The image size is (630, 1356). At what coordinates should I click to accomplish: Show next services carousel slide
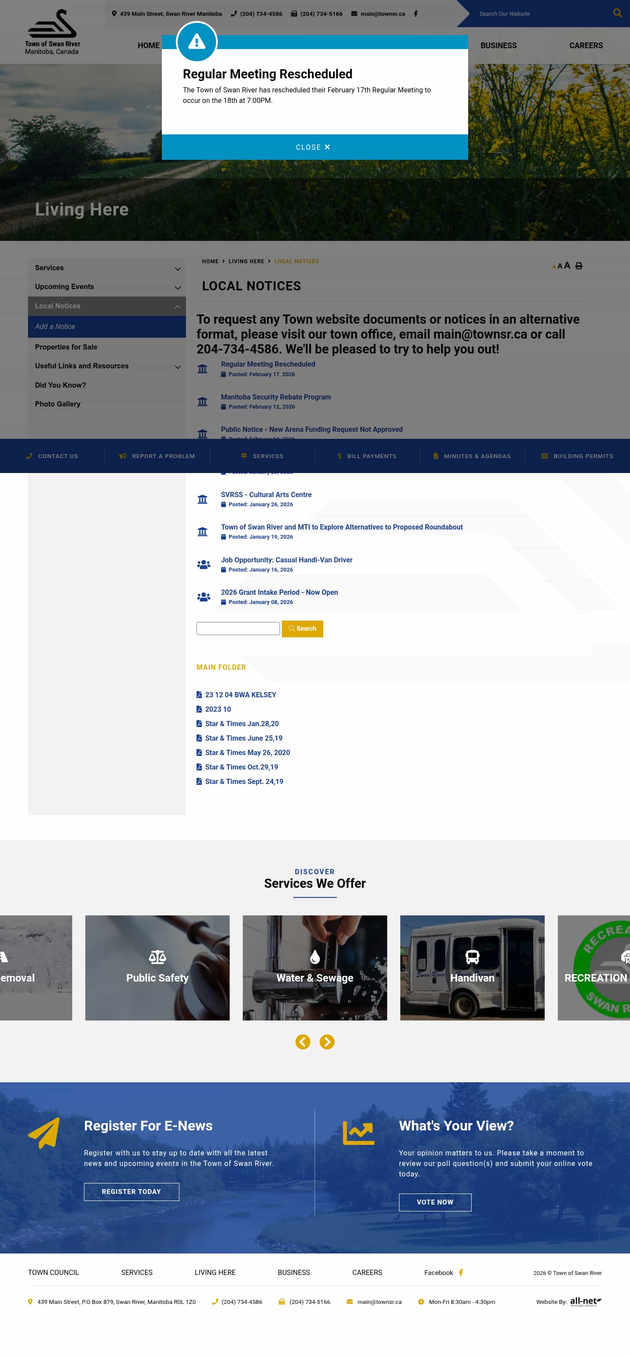click(327, 1042)
